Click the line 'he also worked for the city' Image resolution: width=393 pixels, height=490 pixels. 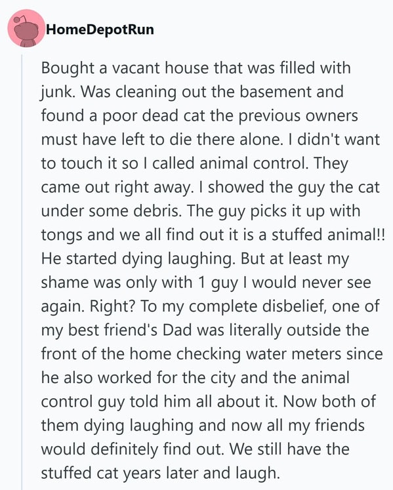(195, 378)
